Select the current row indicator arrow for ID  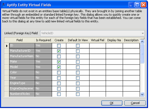[7, 46]
